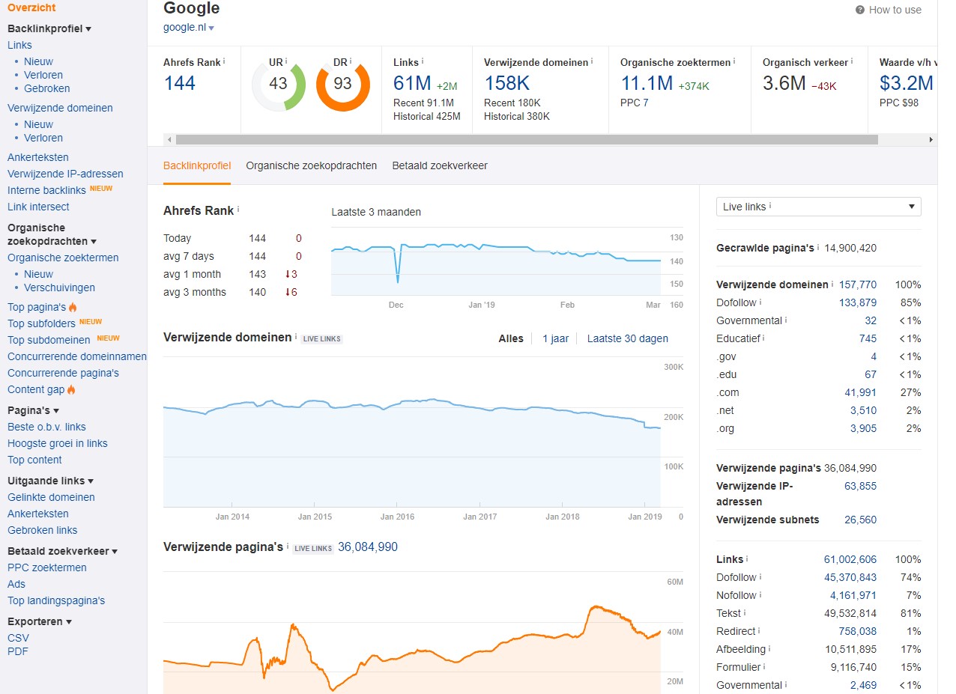Switch chart range to 1 jaar

(x=555, y=338)
